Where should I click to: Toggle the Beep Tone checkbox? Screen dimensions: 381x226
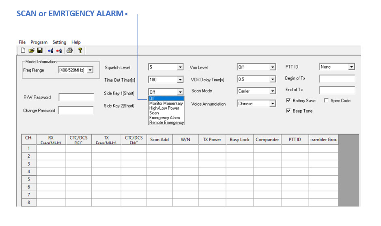pyautogui.click(x=288, y=111)
